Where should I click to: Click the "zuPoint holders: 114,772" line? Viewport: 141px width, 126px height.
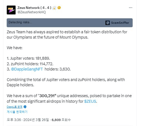(30, 64)
